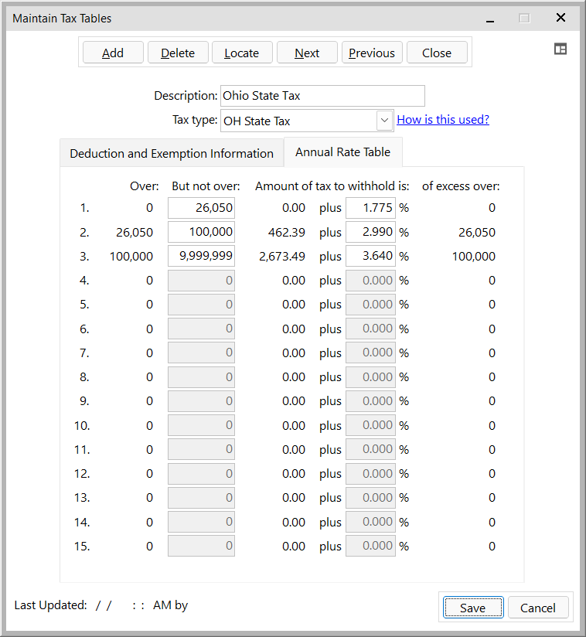
Task: Go to the Previous tax table record
Action: (x=371, y=53)
